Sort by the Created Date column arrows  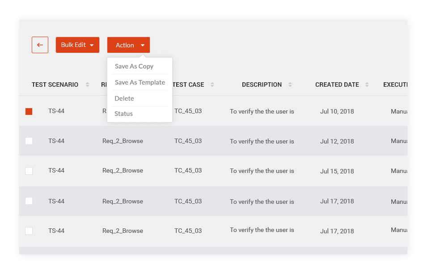[367, 84]
